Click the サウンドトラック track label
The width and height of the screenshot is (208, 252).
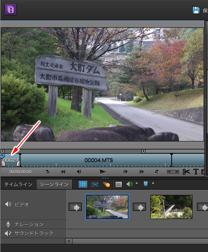click(34, 233)
